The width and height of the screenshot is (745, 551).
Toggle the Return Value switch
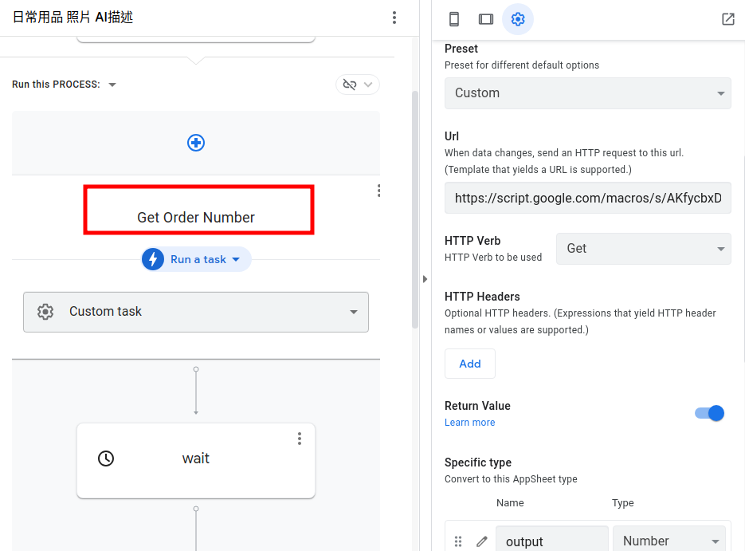point(709,413)
